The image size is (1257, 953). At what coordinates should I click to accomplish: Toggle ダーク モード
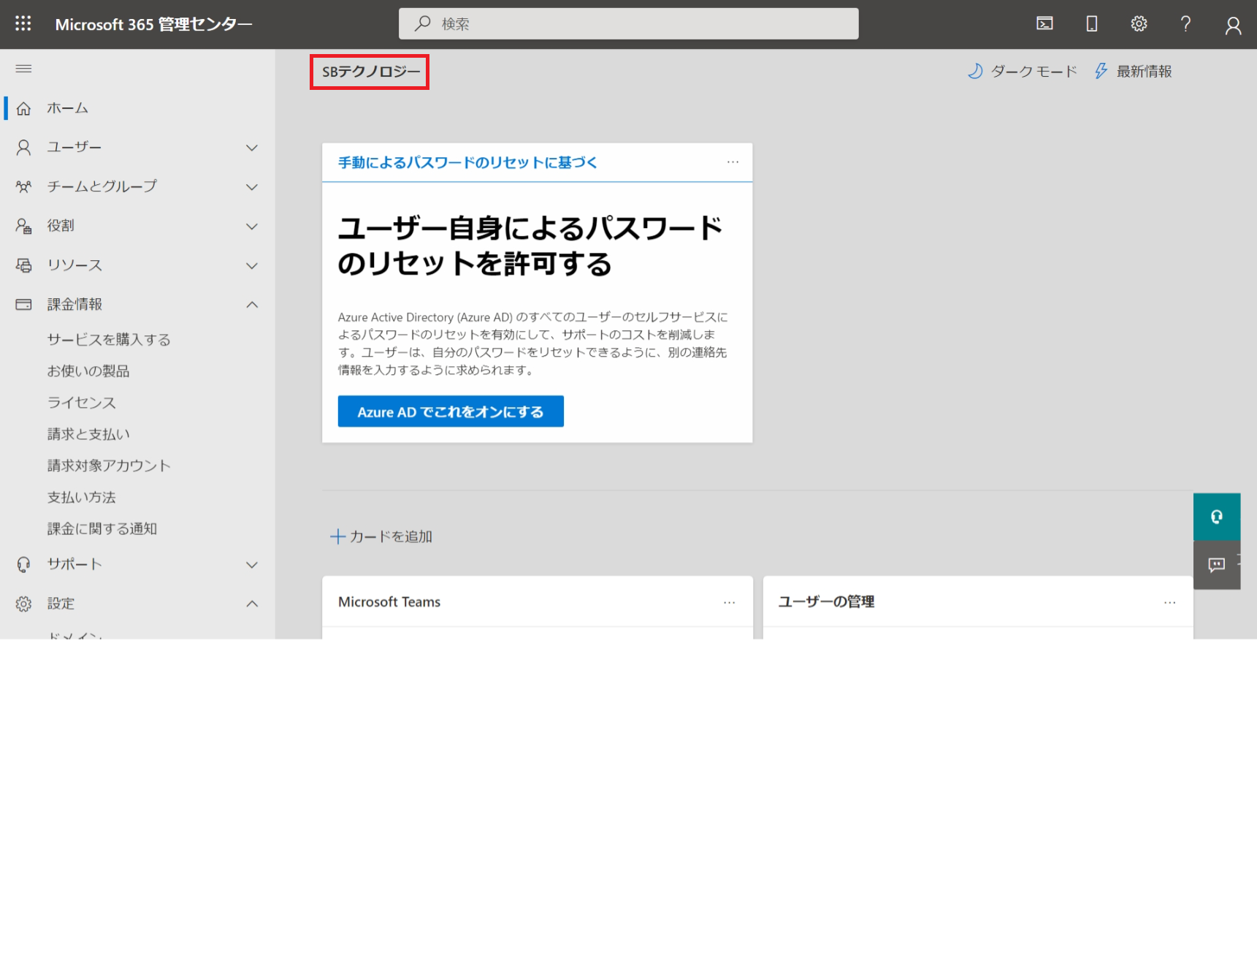[x=1022, y=71]
